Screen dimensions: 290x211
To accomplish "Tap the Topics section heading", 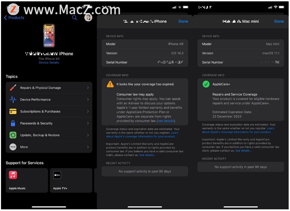I will pyautogui.click(x=12, y=77).
